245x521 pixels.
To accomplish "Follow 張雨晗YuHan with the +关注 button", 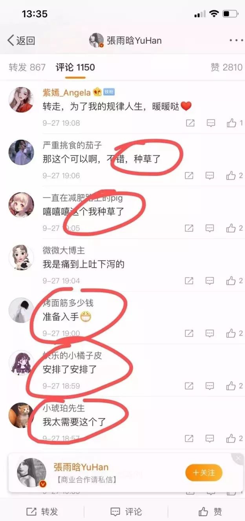I will pos(204,473).
